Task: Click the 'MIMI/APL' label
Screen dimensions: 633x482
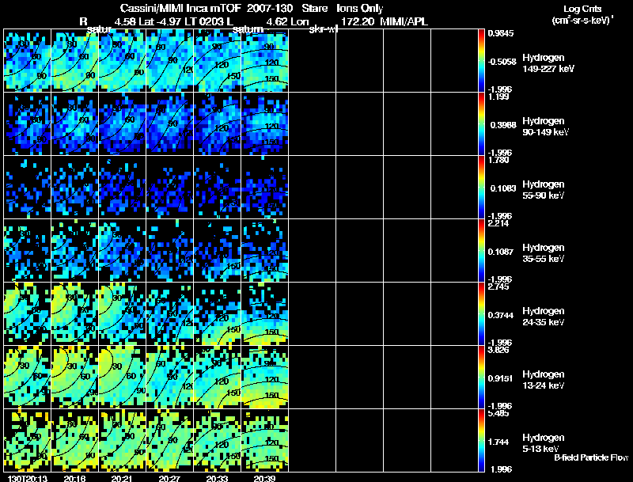Action: 404,21
